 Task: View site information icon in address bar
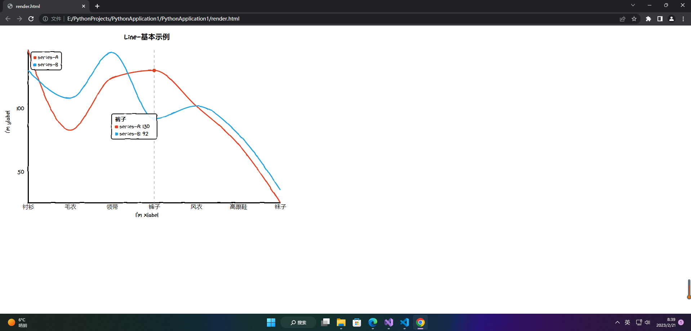45,19
